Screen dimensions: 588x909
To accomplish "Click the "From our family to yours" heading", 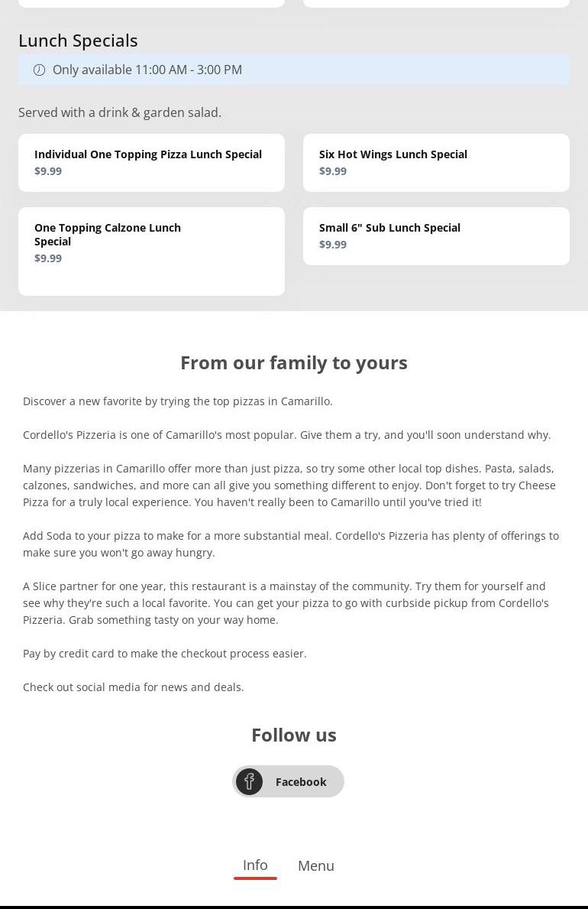I will 294,362.
